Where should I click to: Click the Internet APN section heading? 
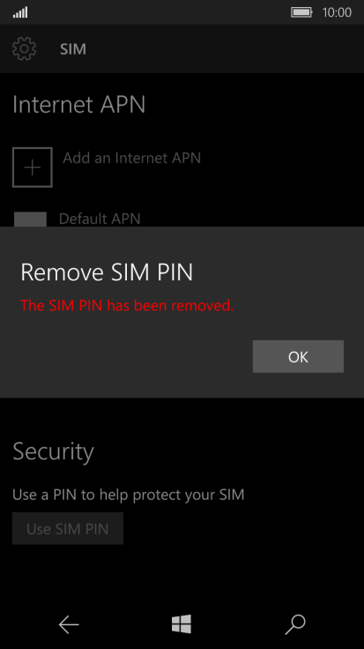79,104
